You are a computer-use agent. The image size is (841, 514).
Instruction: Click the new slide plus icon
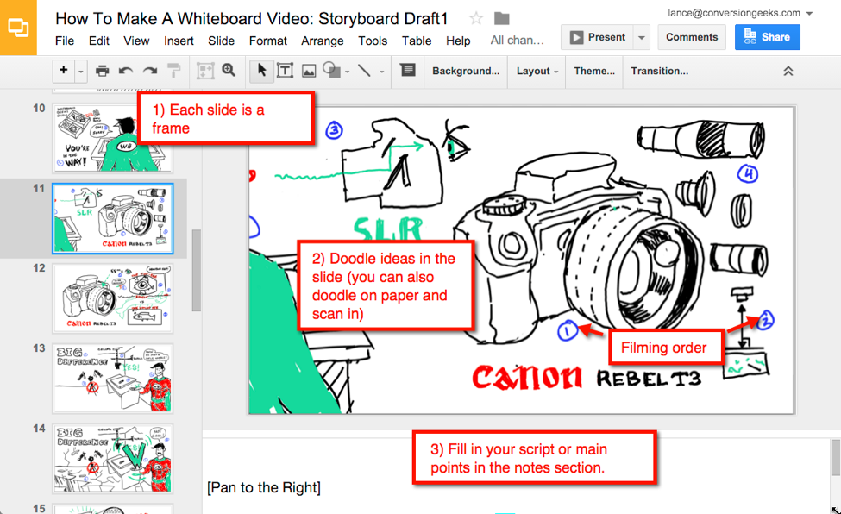tap(65, 71)
